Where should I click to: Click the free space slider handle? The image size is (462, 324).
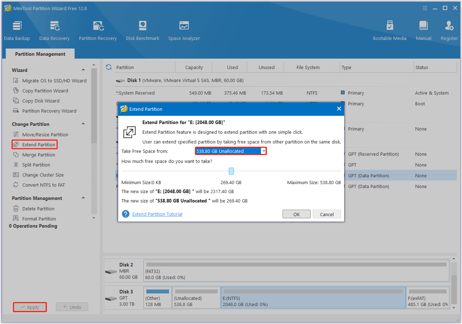tap(231, 171)
